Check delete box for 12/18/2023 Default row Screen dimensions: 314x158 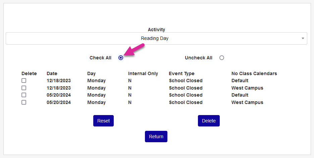pyautogui.click(x=24, y=81)
